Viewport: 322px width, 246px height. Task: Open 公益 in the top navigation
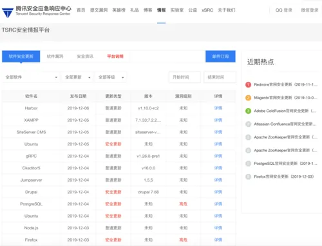coord(193,10)
